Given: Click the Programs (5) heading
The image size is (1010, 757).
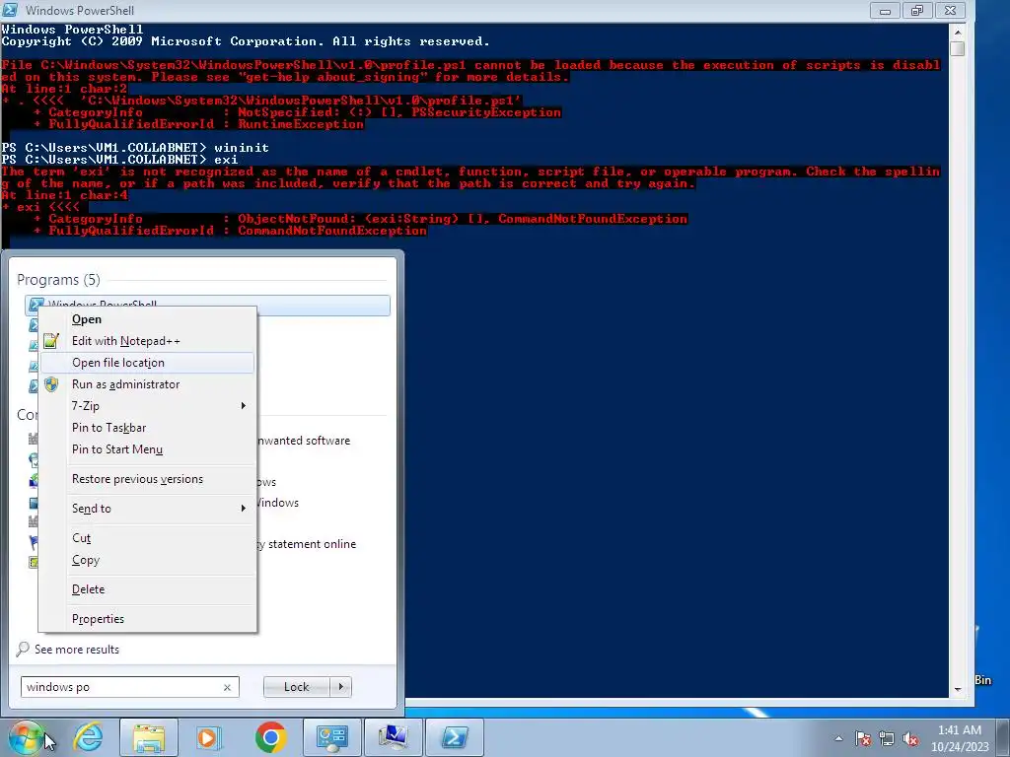Looking at the screenshot, I should coord(58,280).
